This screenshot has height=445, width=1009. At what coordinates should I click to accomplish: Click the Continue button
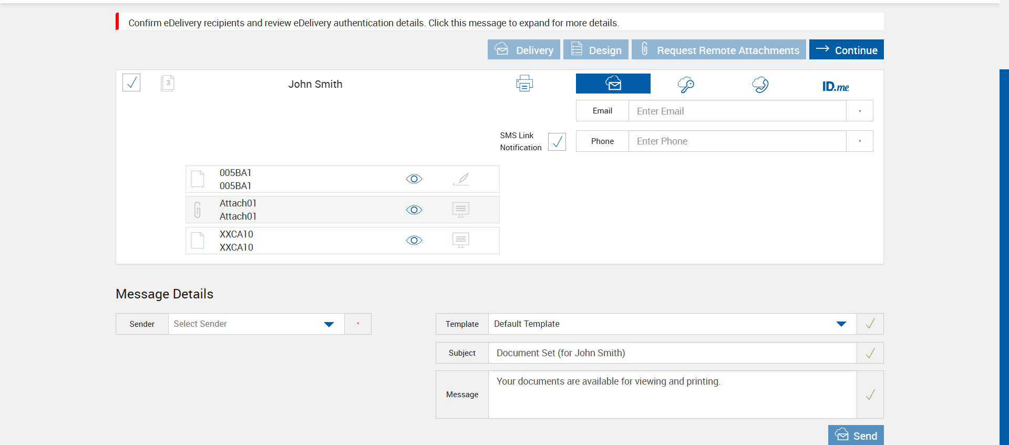coord(846,50)
